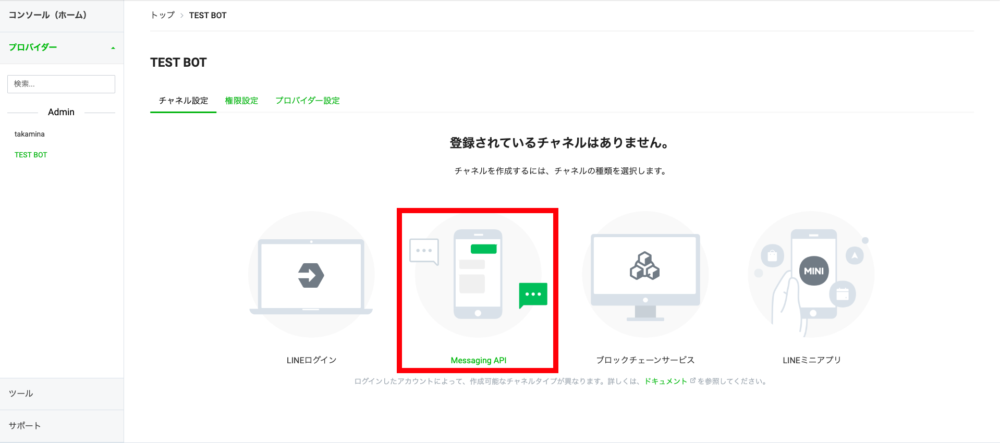This screenshot has height=443, width=1000.
Task: Choose the Messaging API label
Action: tap(478, 361)
